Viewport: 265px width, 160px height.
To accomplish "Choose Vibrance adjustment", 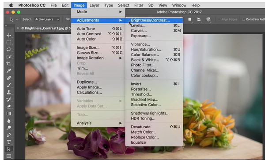I will (154, 44).
